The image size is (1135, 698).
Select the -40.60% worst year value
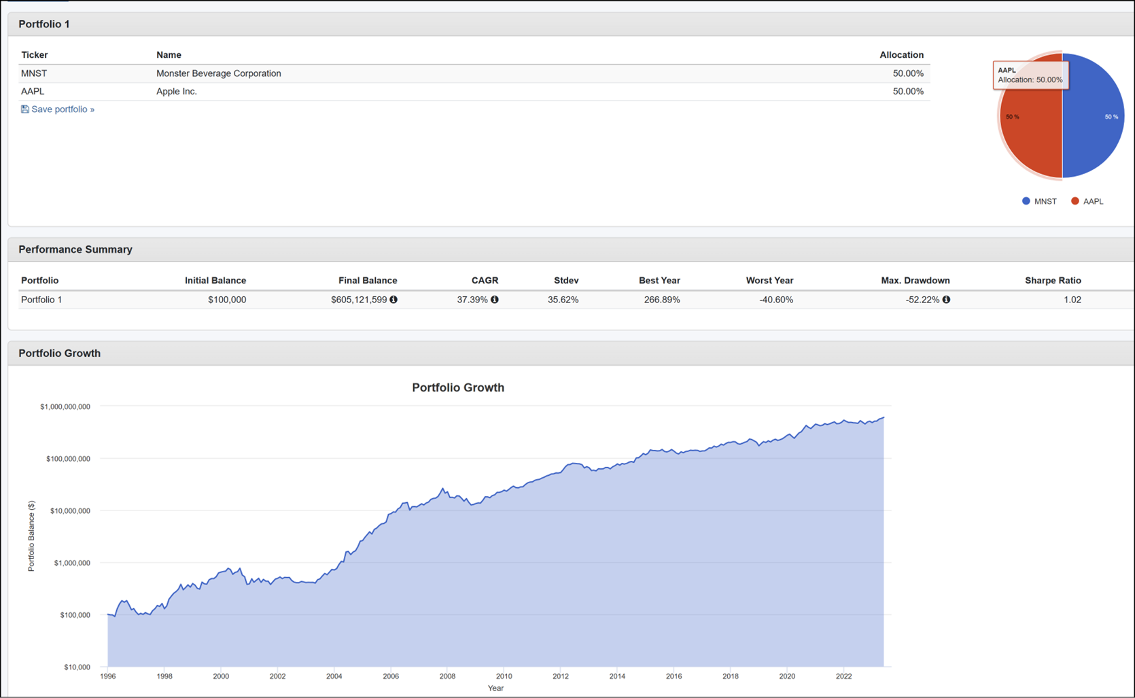[776, 300]
